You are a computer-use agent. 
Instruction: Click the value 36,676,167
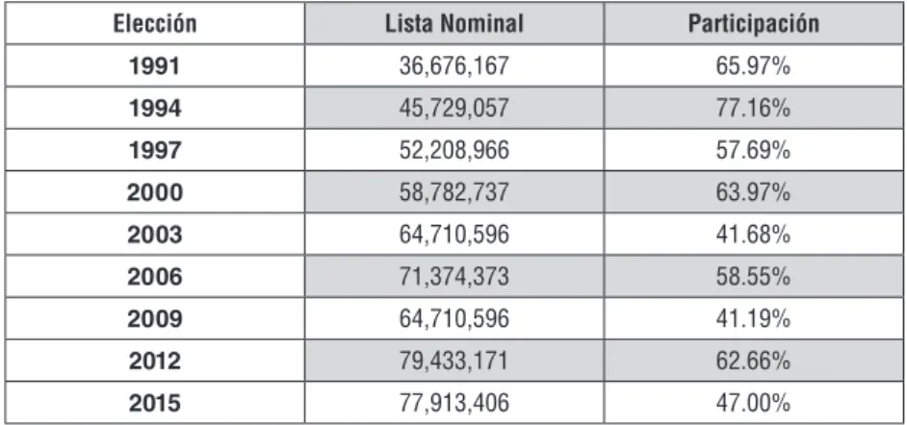click(x=454, y=65)
